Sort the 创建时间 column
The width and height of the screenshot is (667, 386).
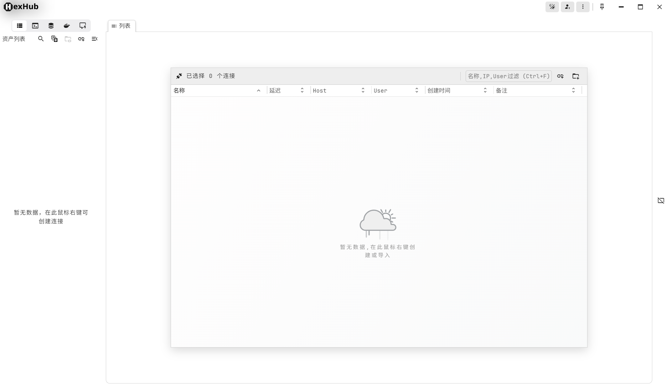pyautogui.click(x=485, y=90)
